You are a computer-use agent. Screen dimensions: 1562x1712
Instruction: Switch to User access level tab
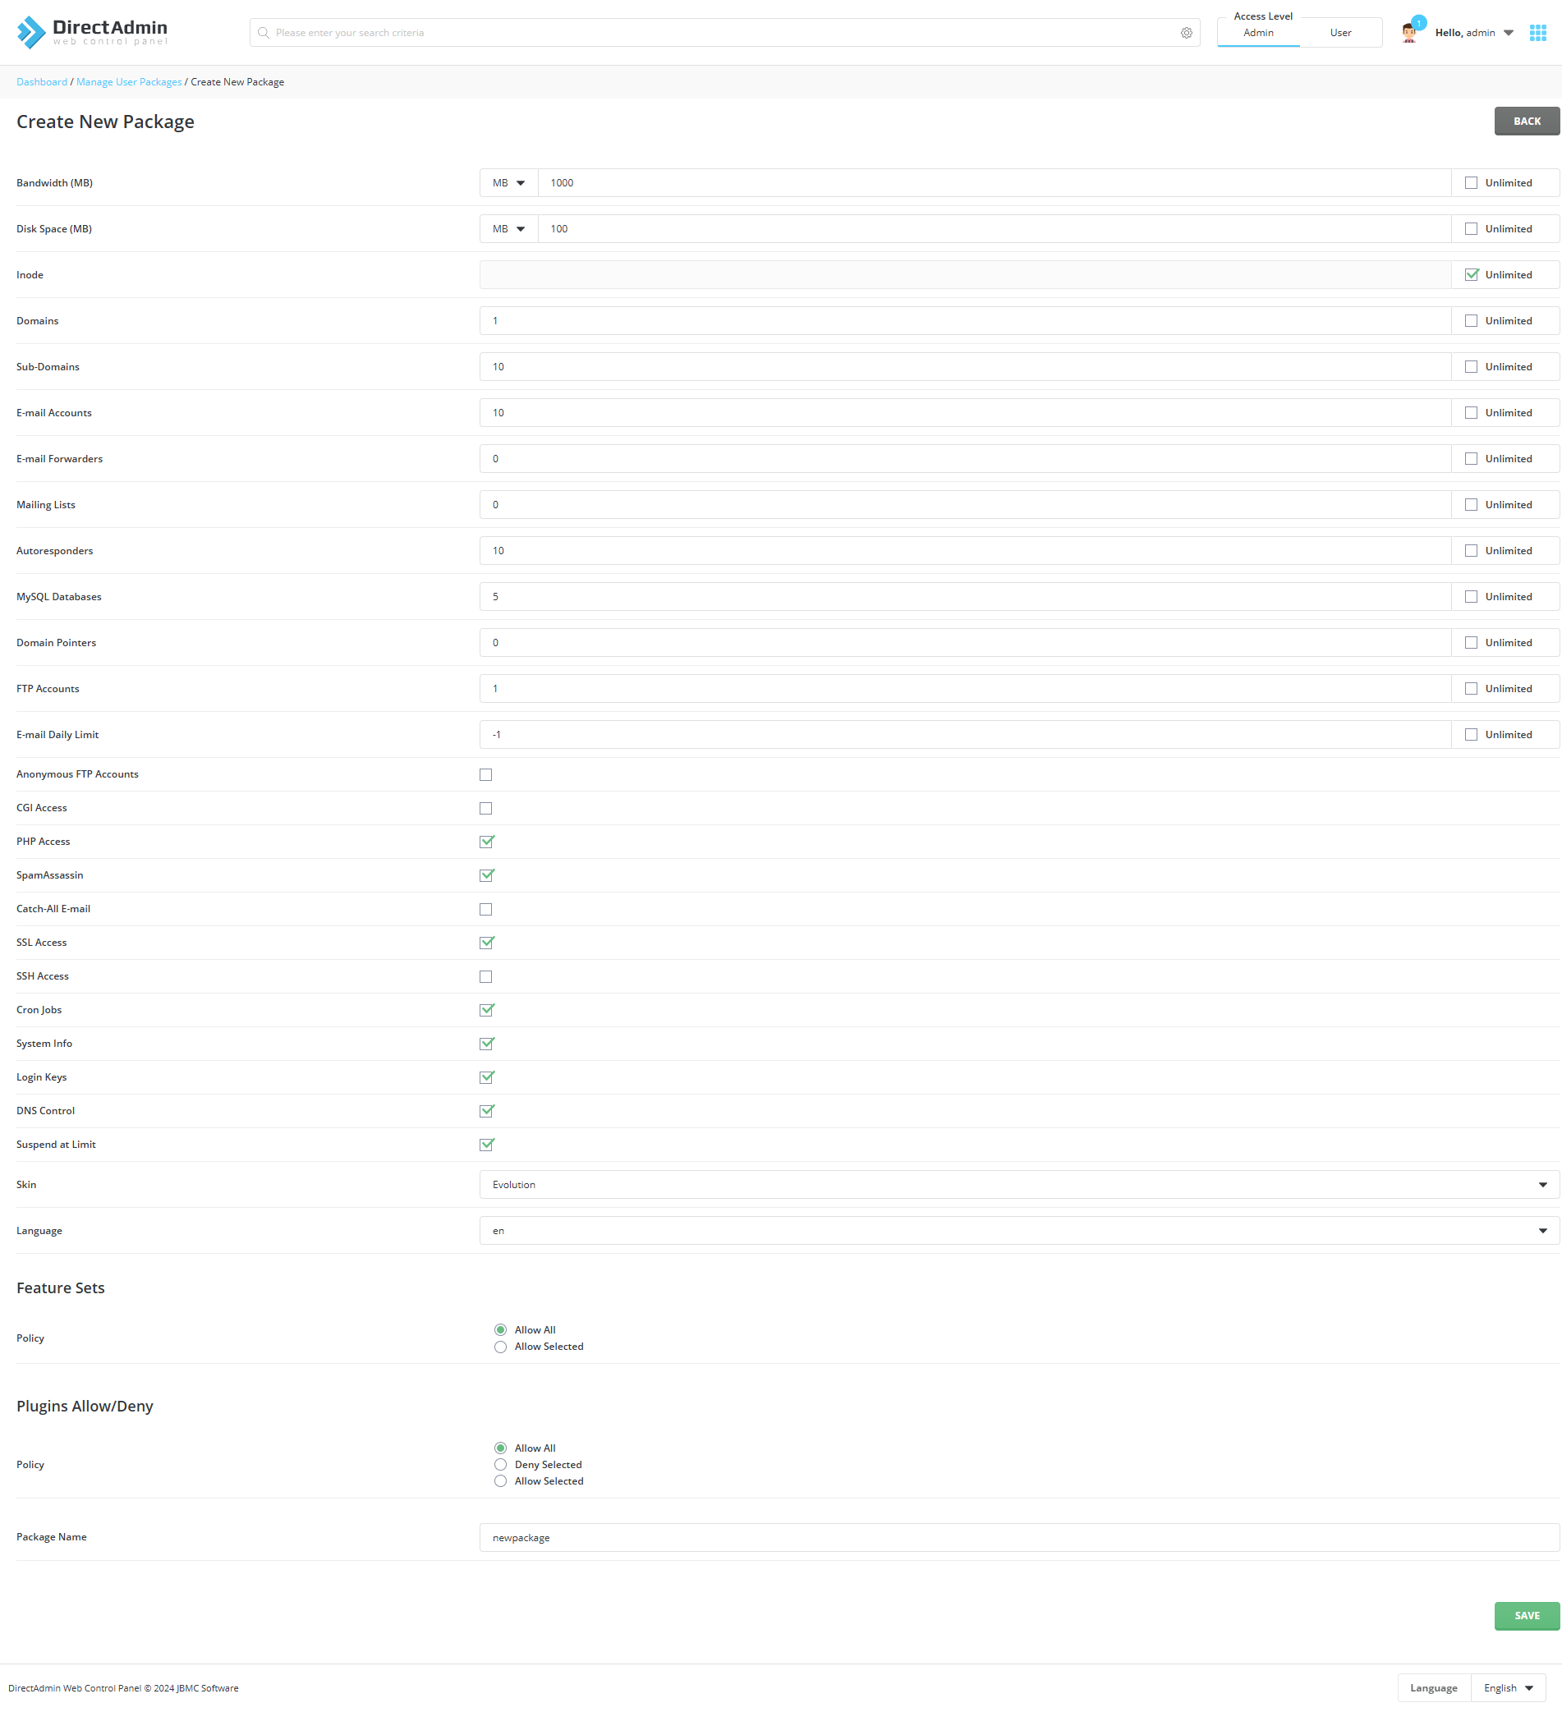coord(1340,33)
